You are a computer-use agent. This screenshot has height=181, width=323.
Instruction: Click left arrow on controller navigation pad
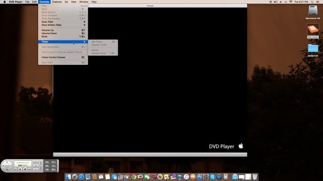[x=3, y=166]
